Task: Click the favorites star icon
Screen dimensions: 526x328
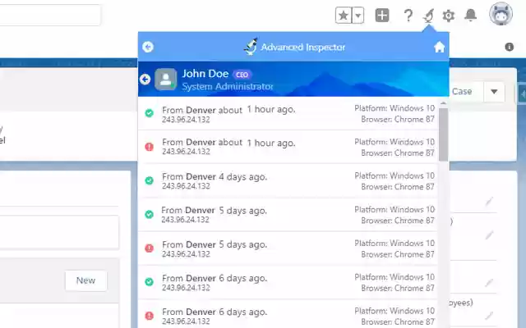Action: 344,16
